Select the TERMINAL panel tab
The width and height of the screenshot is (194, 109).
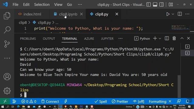click(x=69, y=39)
